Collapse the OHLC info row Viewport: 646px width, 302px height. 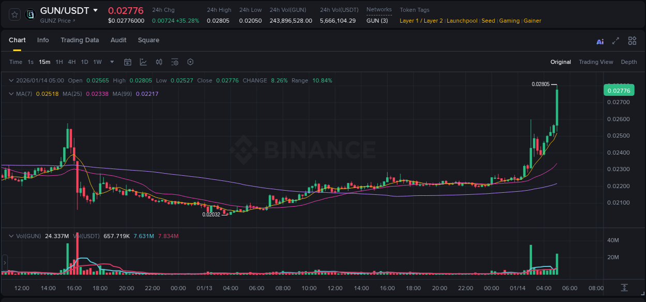11,80
